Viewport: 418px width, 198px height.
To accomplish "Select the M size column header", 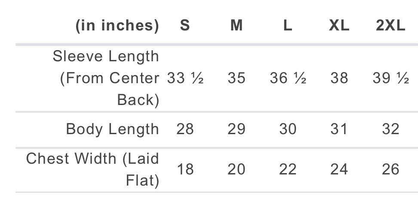I will click(x=236, y=26).
